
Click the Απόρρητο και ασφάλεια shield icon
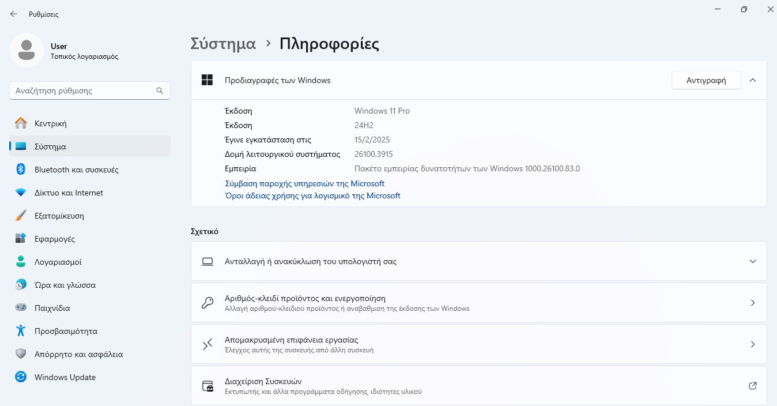[21, 354]
